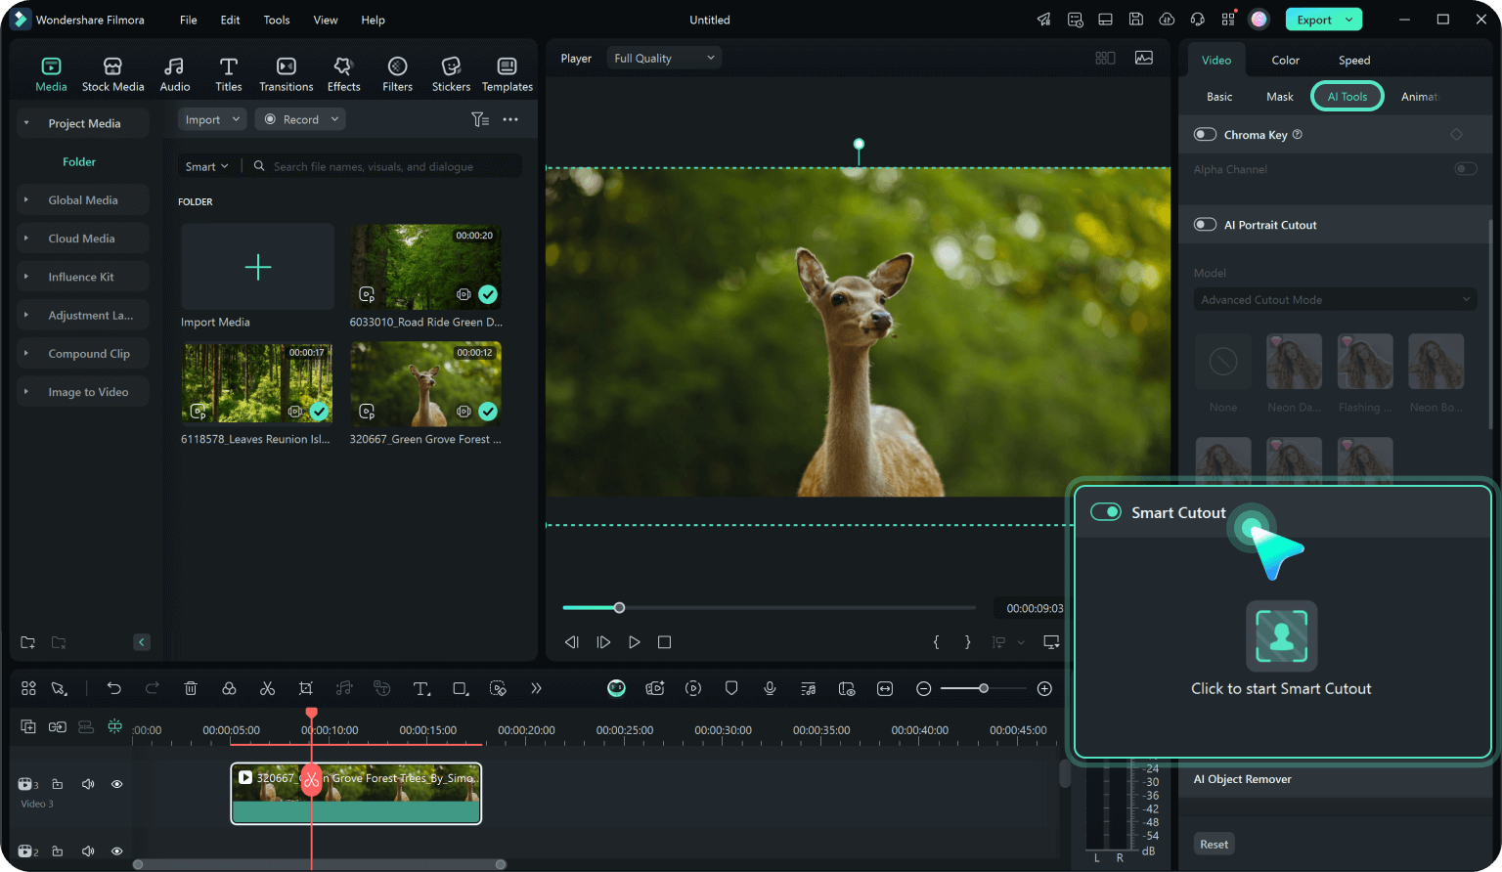Expand more timeline tools double chevron
The width and height of the screenshot is (1502, 872).
pos(536,688)
